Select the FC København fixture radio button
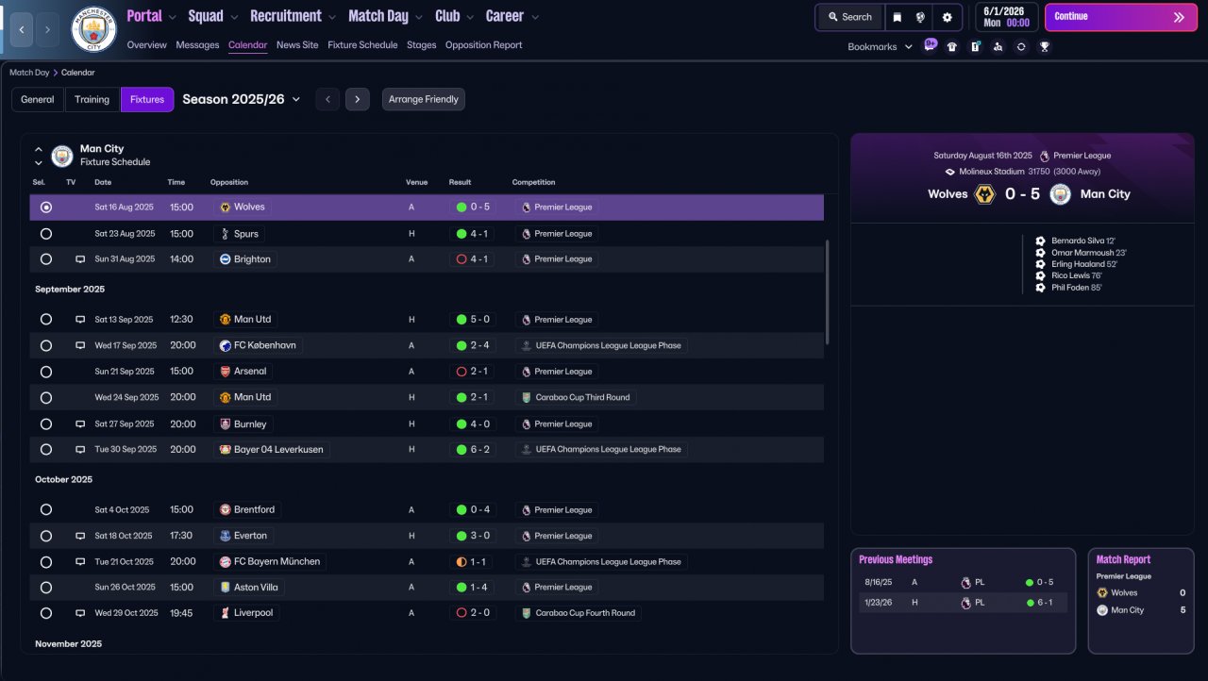The image size is (1208, 681). 46,346
